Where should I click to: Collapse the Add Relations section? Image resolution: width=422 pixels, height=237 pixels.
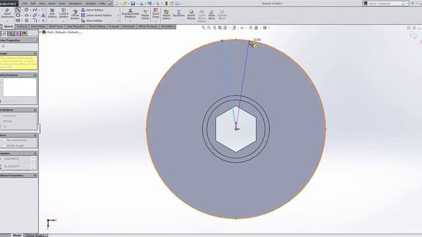coord(35,110)
